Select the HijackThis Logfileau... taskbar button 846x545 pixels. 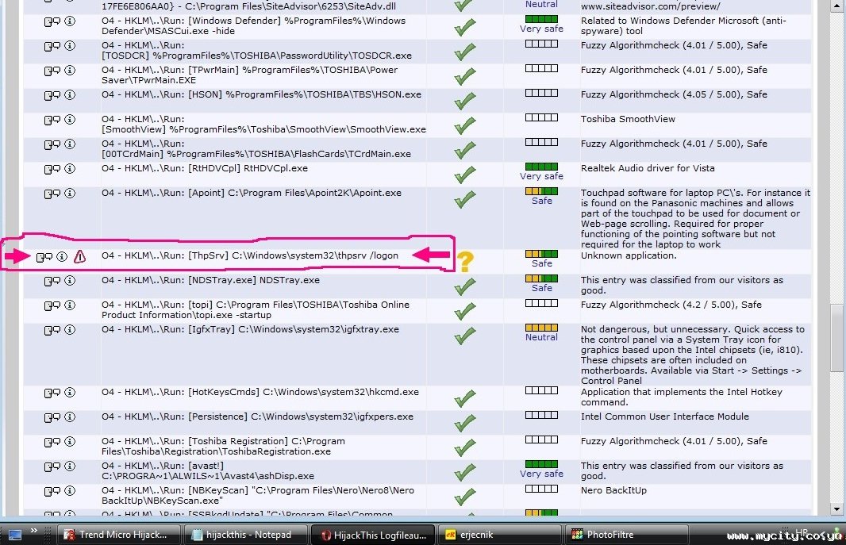click(x=373, y=535)
